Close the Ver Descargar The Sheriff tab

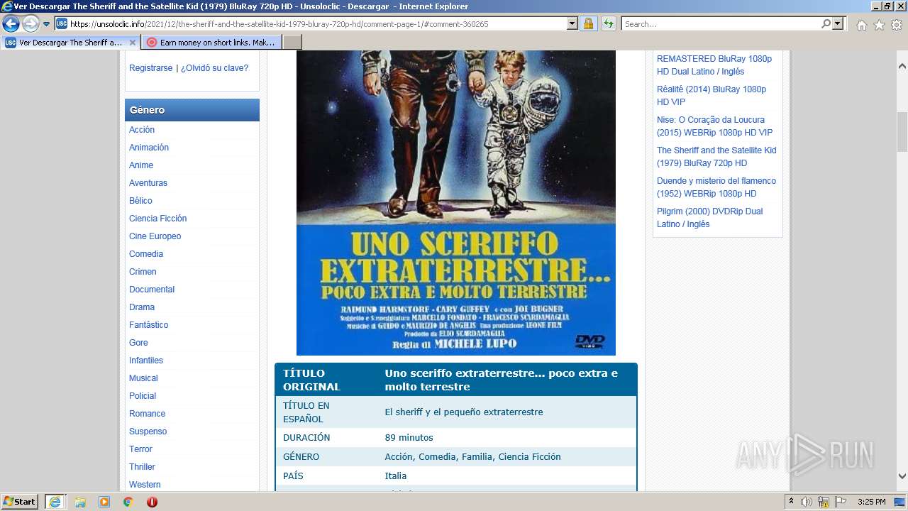tap(133, 43)
